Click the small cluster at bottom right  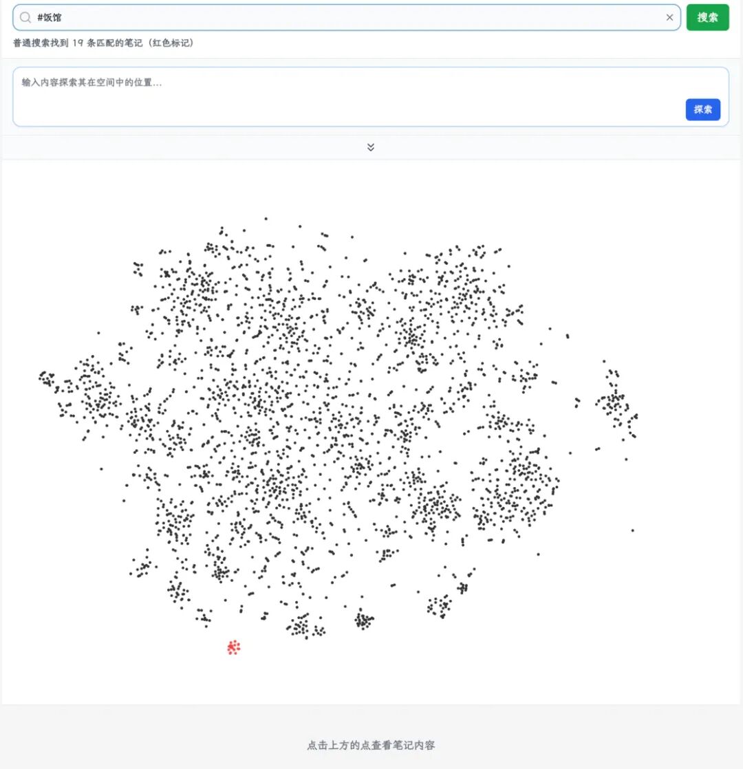click(x=438, y=606)
